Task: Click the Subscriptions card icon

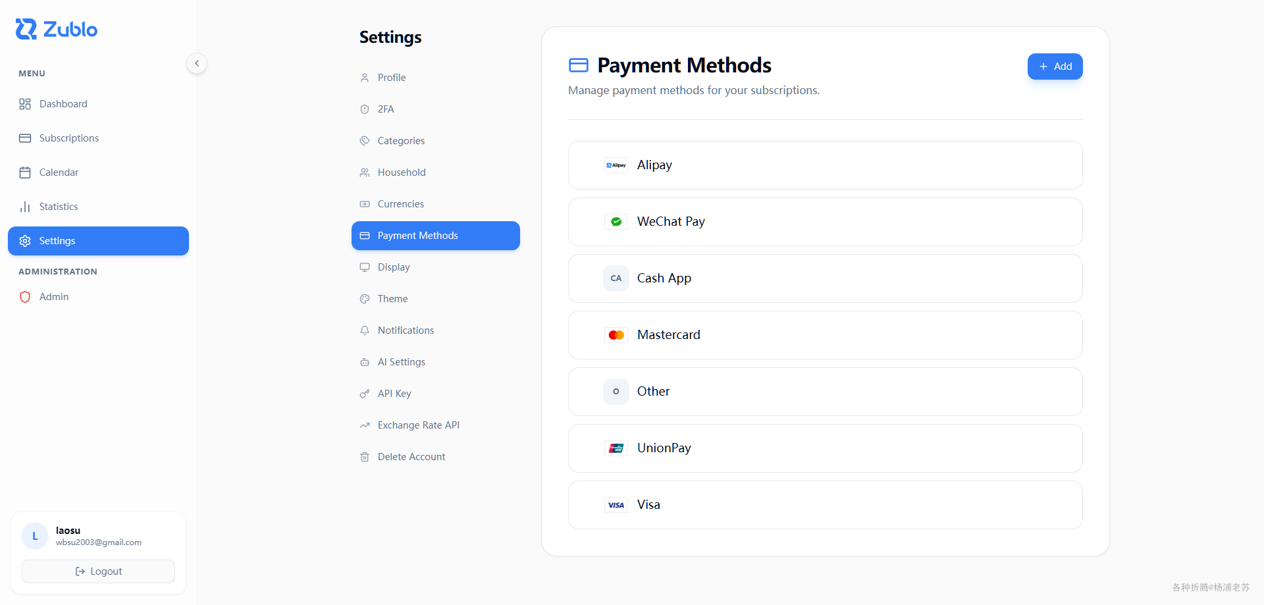Action: 25,138
